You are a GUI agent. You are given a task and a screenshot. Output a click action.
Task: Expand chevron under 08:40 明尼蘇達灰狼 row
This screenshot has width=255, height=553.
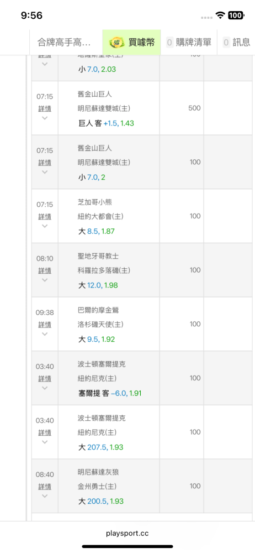(45, 495)
